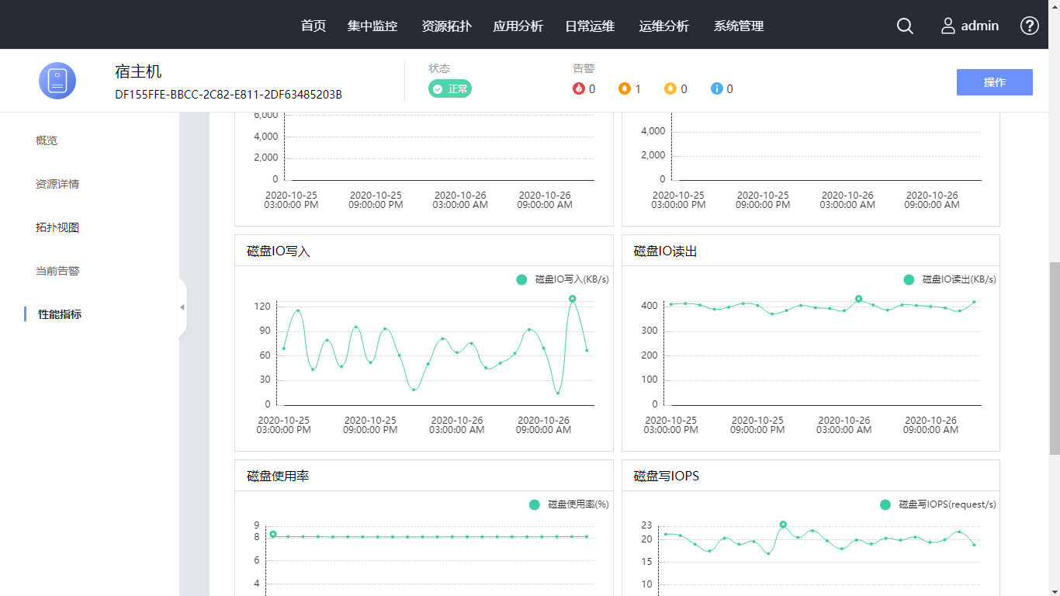Go to 资源详情 in the sidebar
This screenshot has height=596, width=1060.
(x=57, y=184)
